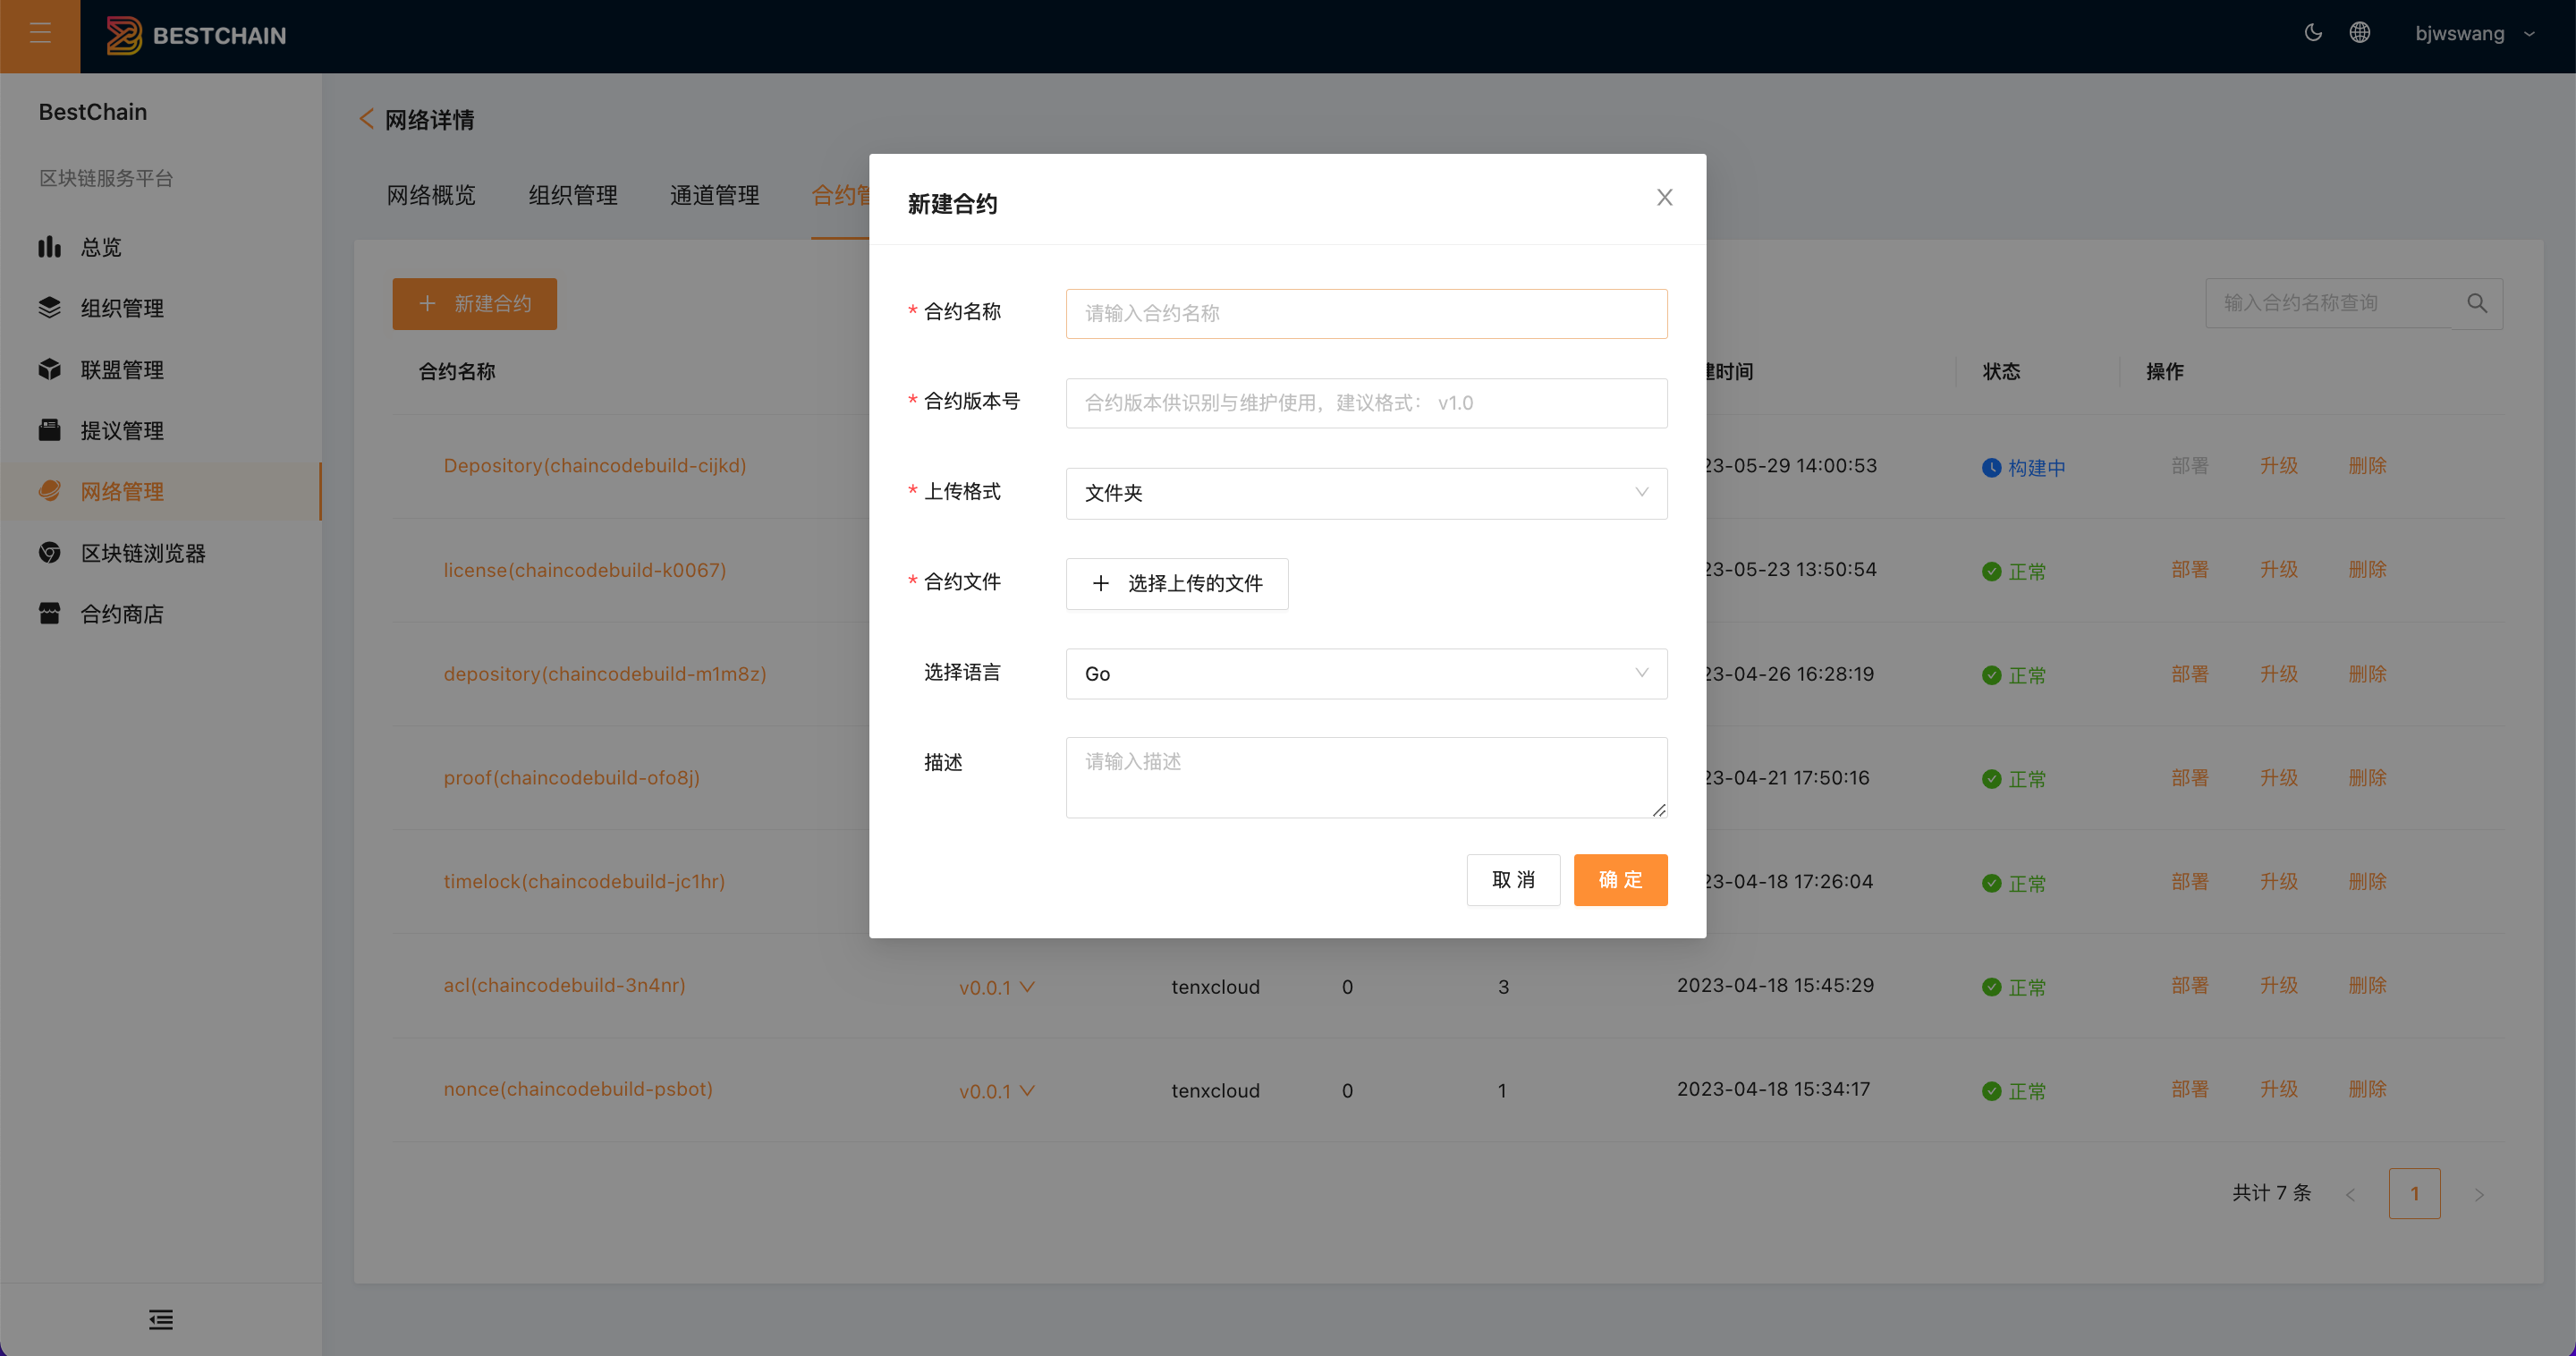Viewport: 2576px width, 1356px height.
Task: Open the 选择语言 Go dropdown
Action: tap(1367, 674)
